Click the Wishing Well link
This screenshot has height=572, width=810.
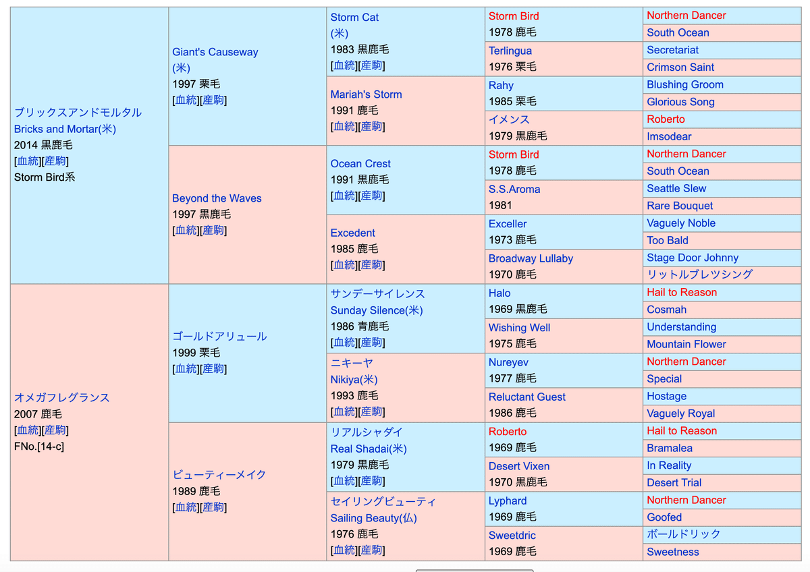(519, 328)
